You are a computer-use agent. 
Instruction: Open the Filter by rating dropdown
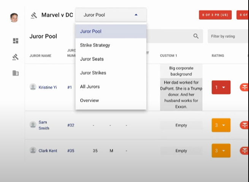click(228, 36)
